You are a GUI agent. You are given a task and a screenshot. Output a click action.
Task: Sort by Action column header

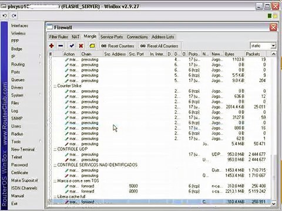click(69, 54)
